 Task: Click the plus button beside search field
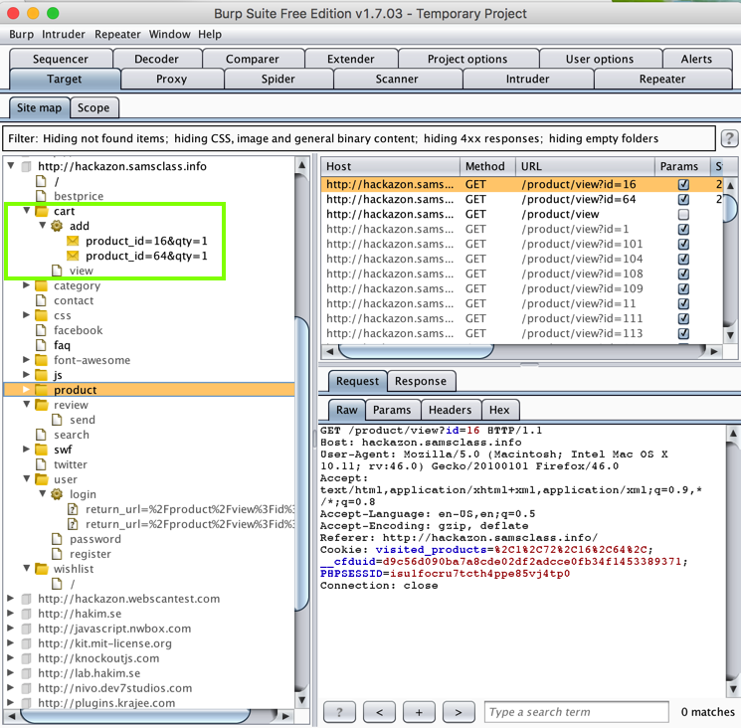(x=419, y=712)
